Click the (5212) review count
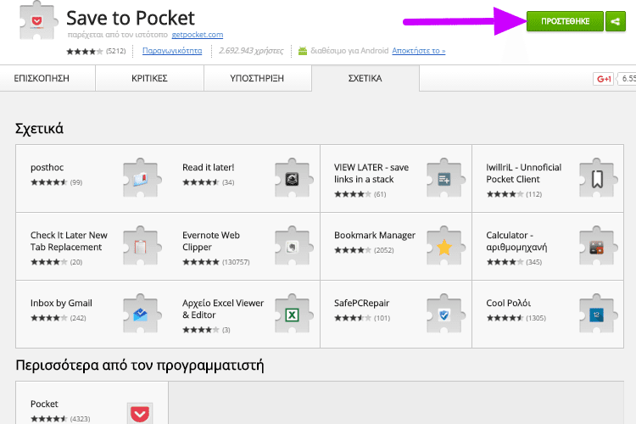The image size is (636, 424). [x=115, y=51]
